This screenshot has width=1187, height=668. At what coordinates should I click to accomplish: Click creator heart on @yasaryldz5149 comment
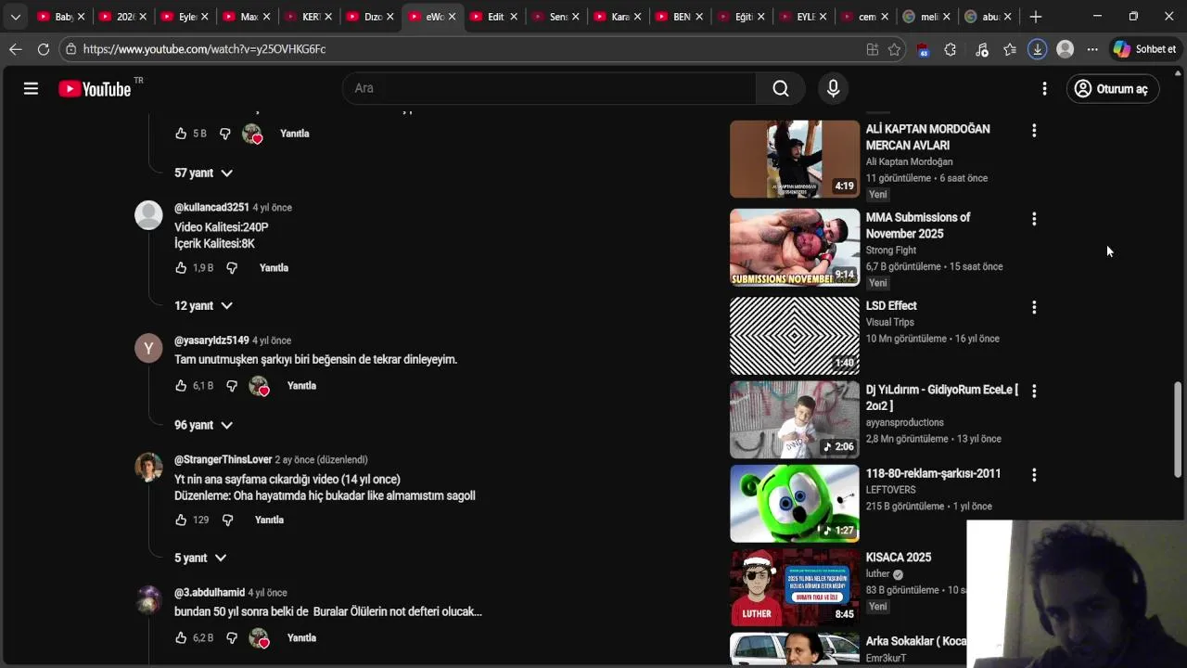click(259, 386)
